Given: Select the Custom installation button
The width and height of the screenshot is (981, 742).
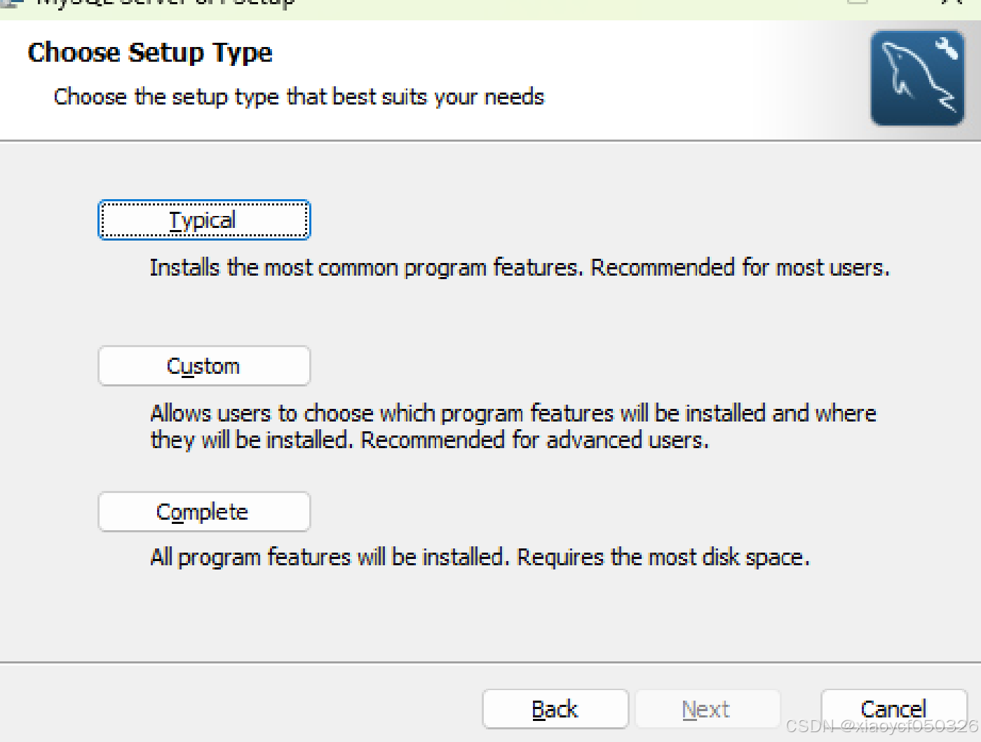Looking at the screenshot, I should click(x=204, y=366).
